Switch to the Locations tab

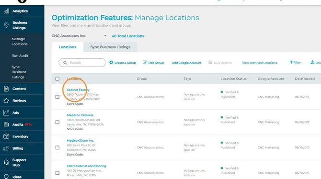pyautogui.click(x=68, y=47)
